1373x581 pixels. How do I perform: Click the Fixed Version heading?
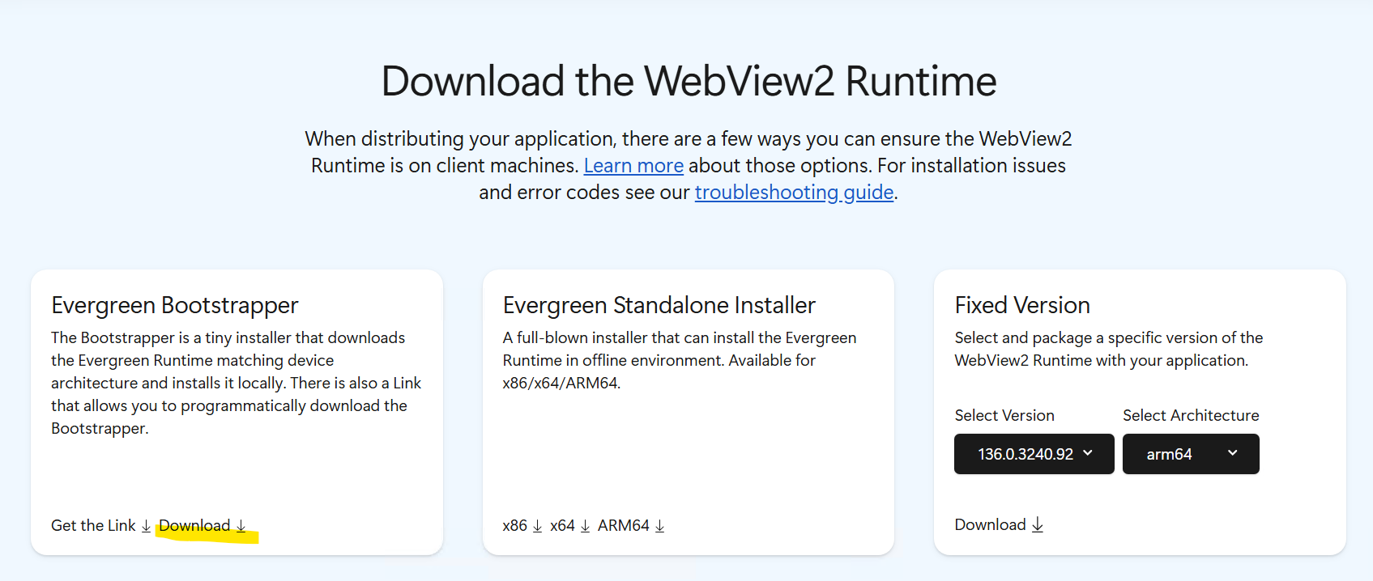[1022, 305]
